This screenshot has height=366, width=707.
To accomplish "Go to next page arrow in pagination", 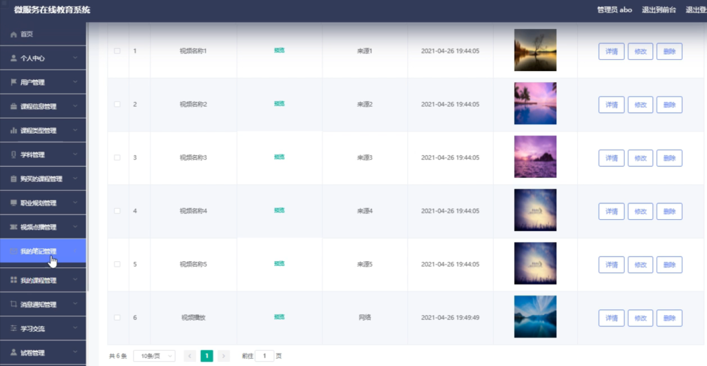I will click(224, 356).
